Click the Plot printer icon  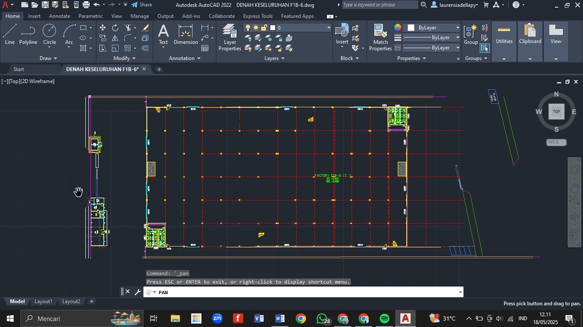click(x=86, y=5)
